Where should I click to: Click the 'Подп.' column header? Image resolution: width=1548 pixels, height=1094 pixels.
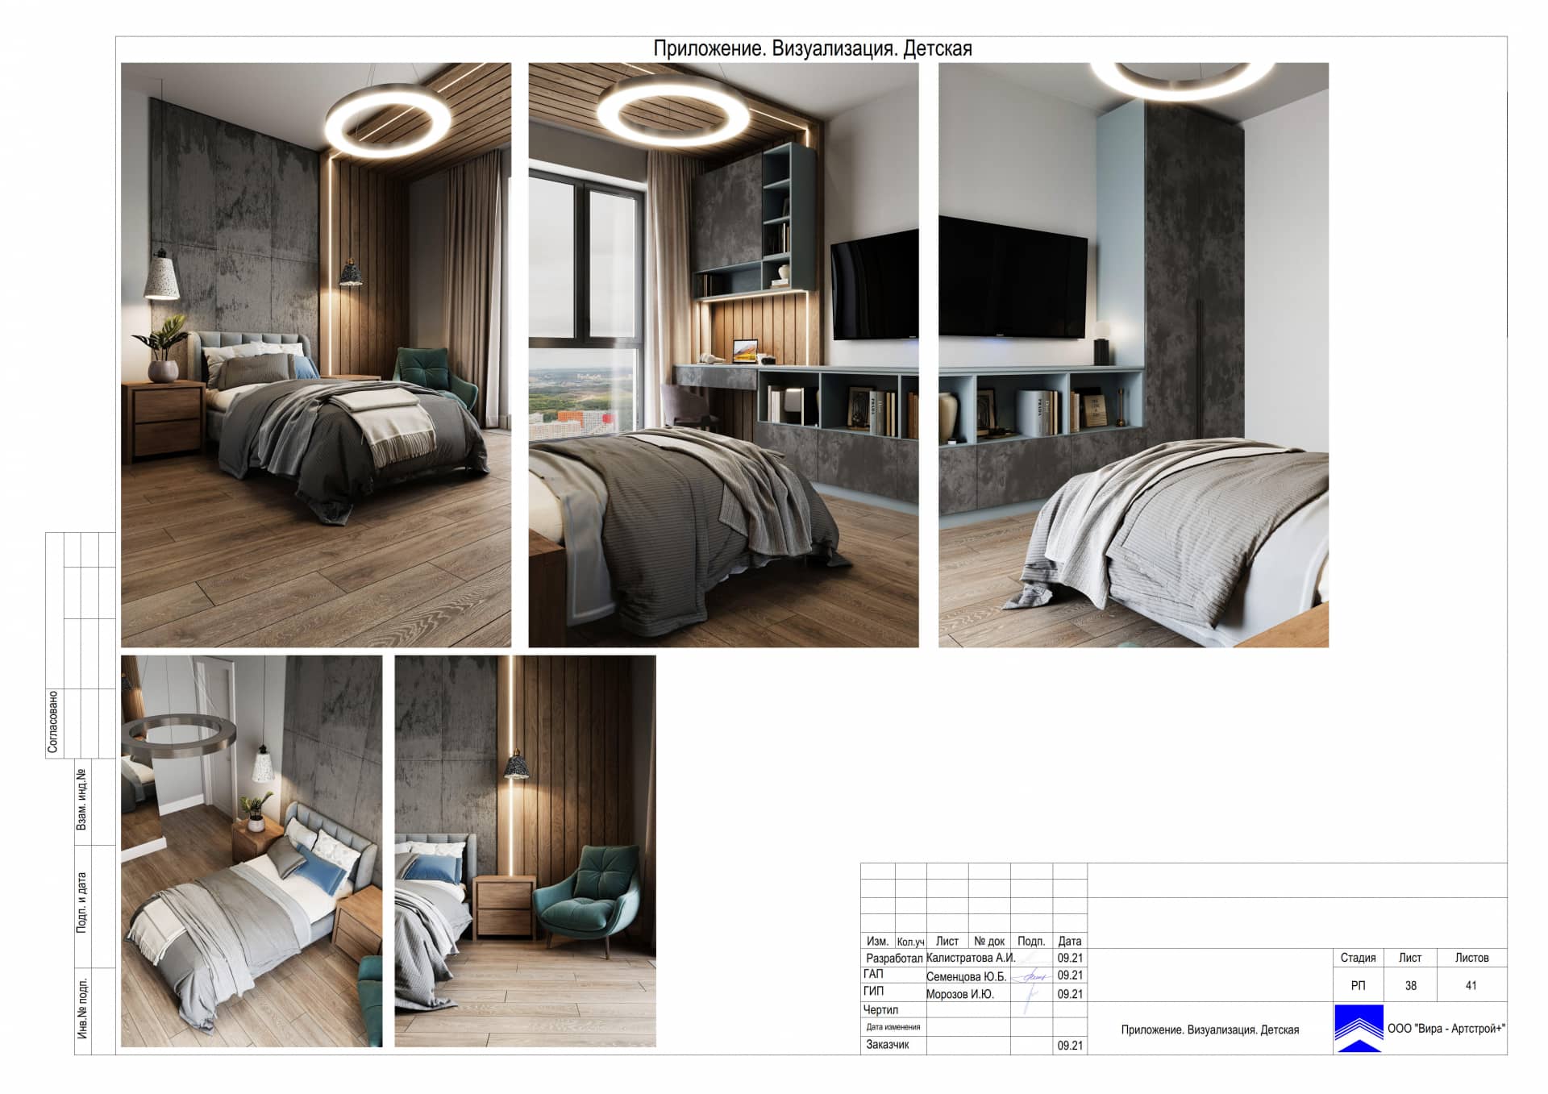tap(1031, 941)
